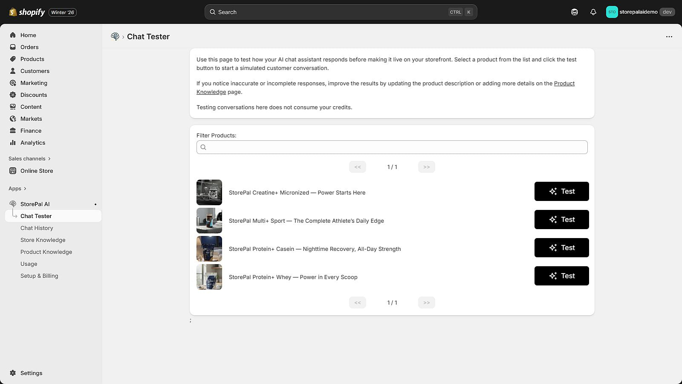Click the Content sidebar icon
Image resolution: width=682 pixels, height=384 pixels.
pos(13,107)
